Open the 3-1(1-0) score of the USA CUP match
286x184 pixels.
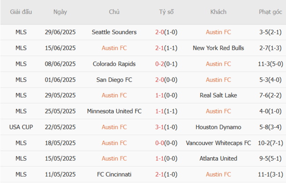[166, 127]
